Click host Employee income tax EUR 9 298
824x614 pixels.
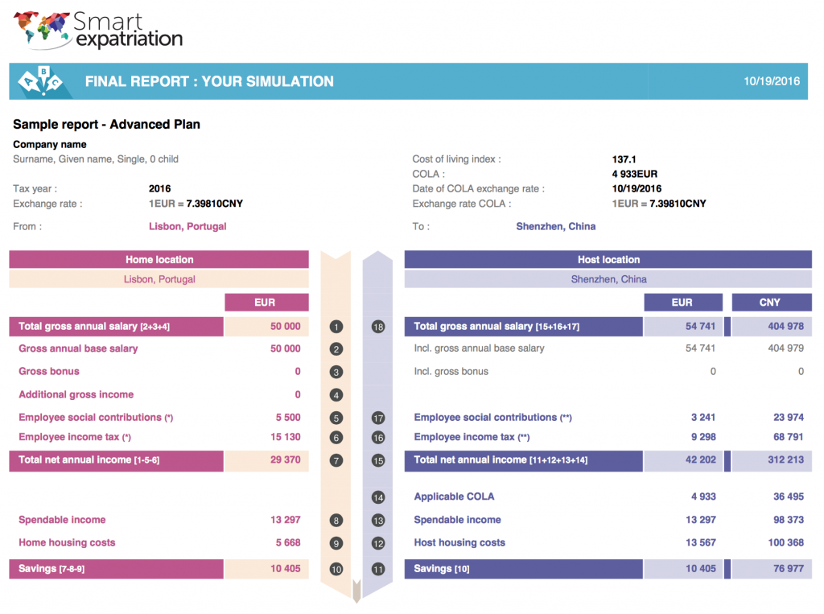703,437
